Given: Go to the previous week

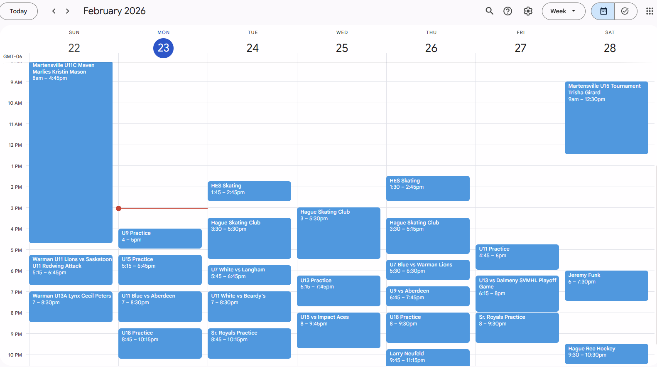Looking at the screenshot, I should click(54, 11).
